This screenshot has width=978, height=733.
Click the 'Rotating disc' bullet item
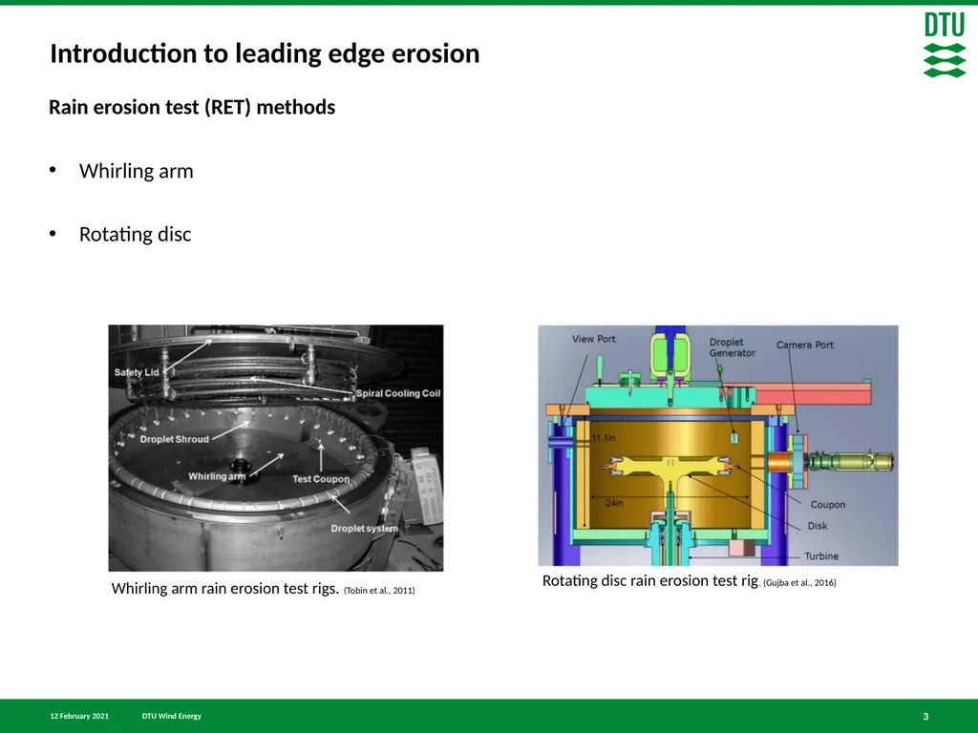135,235
